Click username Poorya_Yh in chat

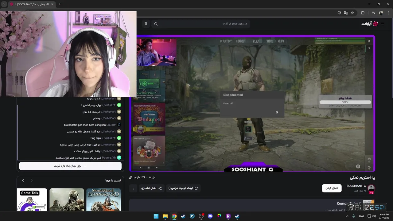coord(109,158)
